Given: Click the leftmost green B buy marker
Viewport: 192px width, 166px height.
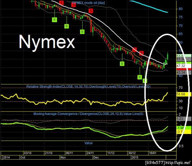Looking at the screenshot, I should (x=54, y=20).
